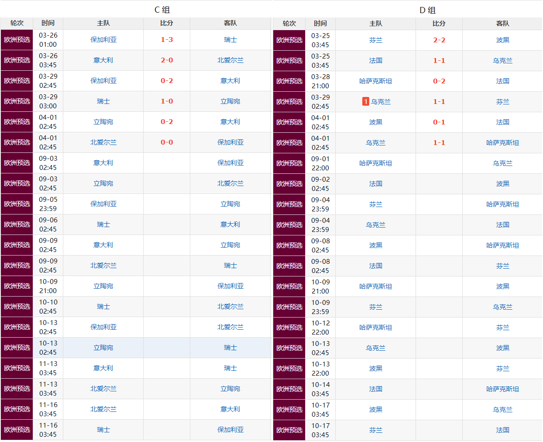This screenshot has height=442, width=543.
Task: Click 乌克兰 away team in 10-09 23:59 match
Action: pyautogui.click(x=503, y=307)
